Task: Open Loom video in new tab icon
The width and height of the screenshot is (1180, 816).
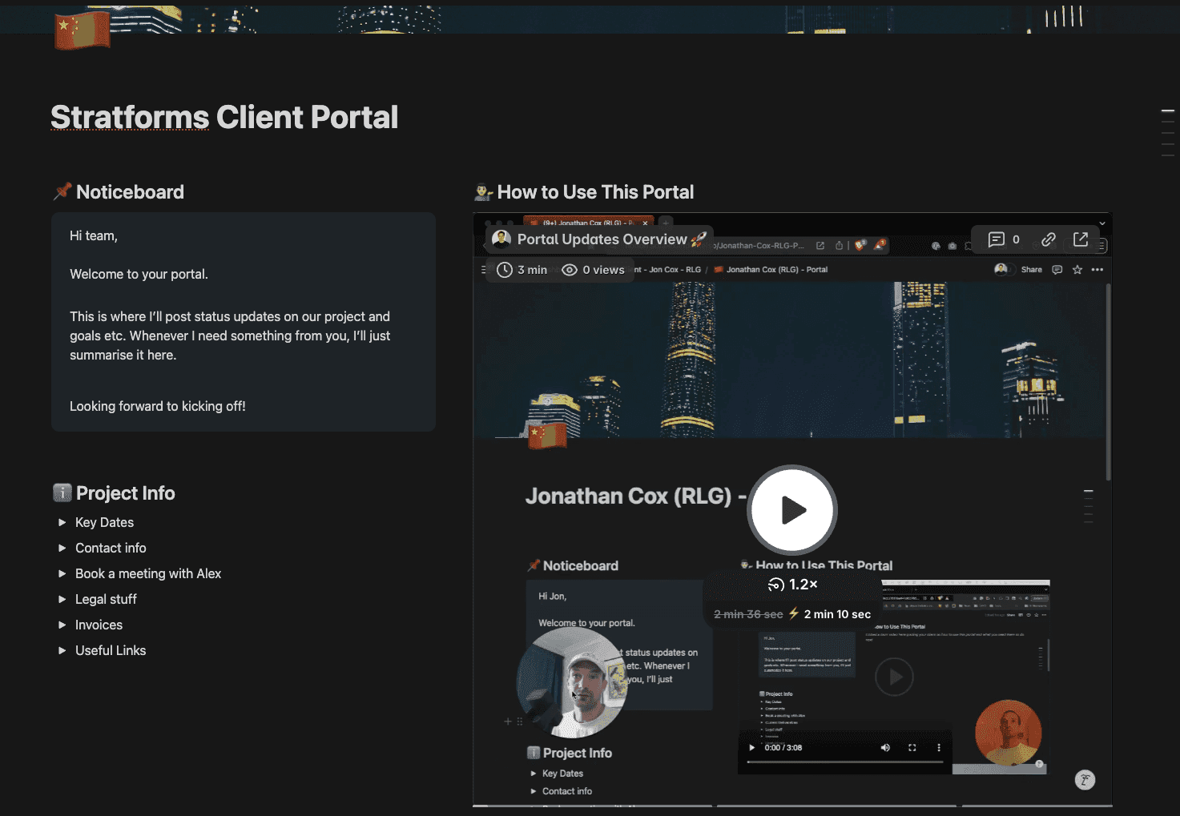Action: coord(1081,239)
